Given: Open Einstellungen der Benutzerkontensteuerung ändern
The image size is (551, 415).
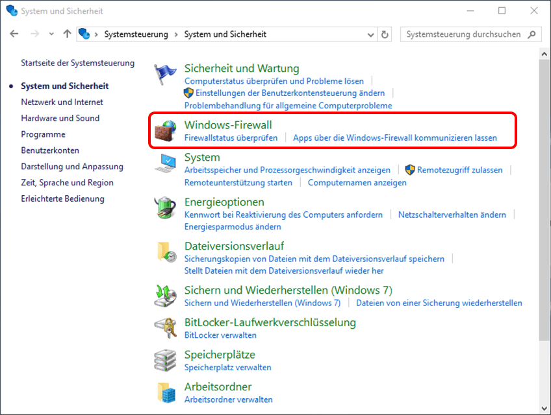Looking at the screenshot, I should [290, 93].
